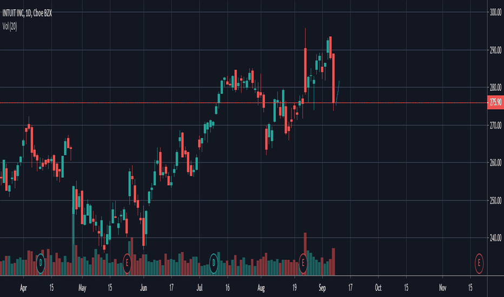Select the Oct date axis label
This screenshot has height=297, width=504.
[x=378, y=288]
